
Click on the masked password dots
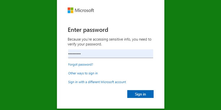click(75, 54)
